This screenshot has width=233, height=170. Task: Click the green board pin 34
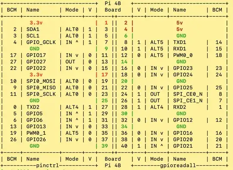point(124,127)
